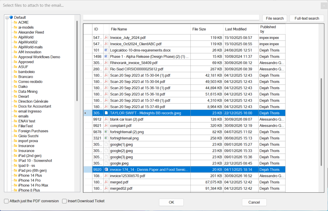Select the AM Innovation folder
This screenshot has width=328, height=211.
[30, 52]
